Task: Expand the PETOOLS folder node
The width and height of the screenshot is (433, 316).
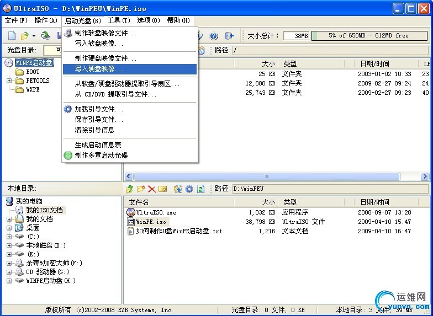Action: 9,81
